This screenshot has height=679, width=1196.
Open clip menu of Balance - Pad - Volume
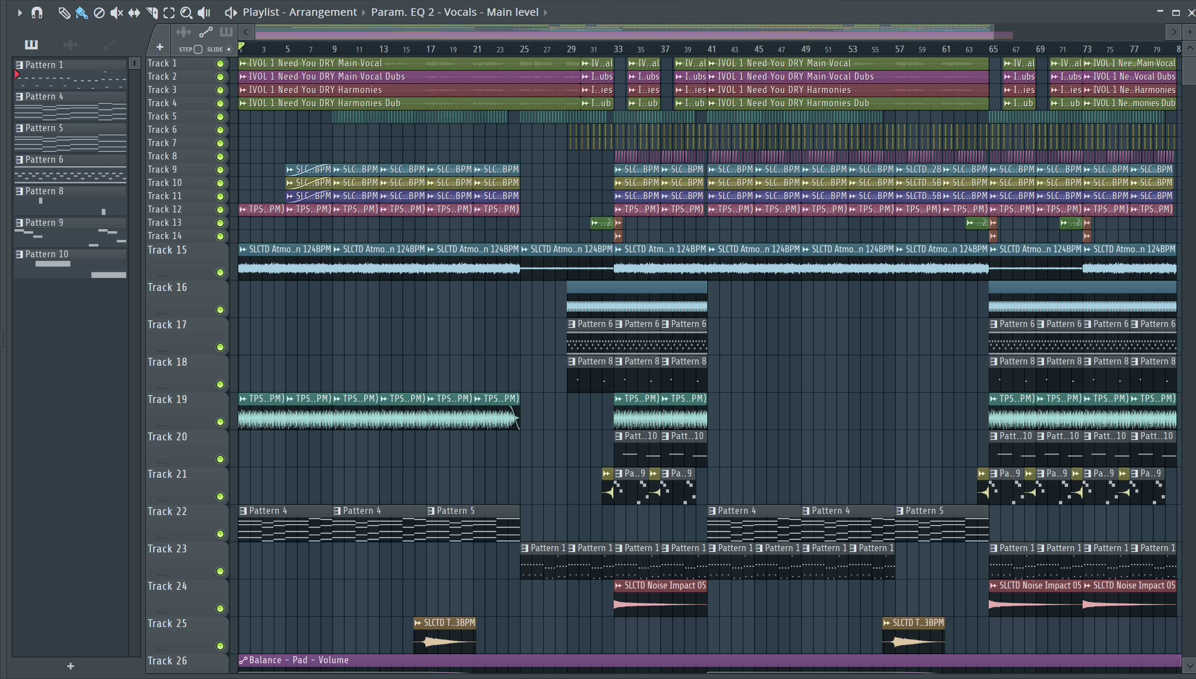[243, 660]
